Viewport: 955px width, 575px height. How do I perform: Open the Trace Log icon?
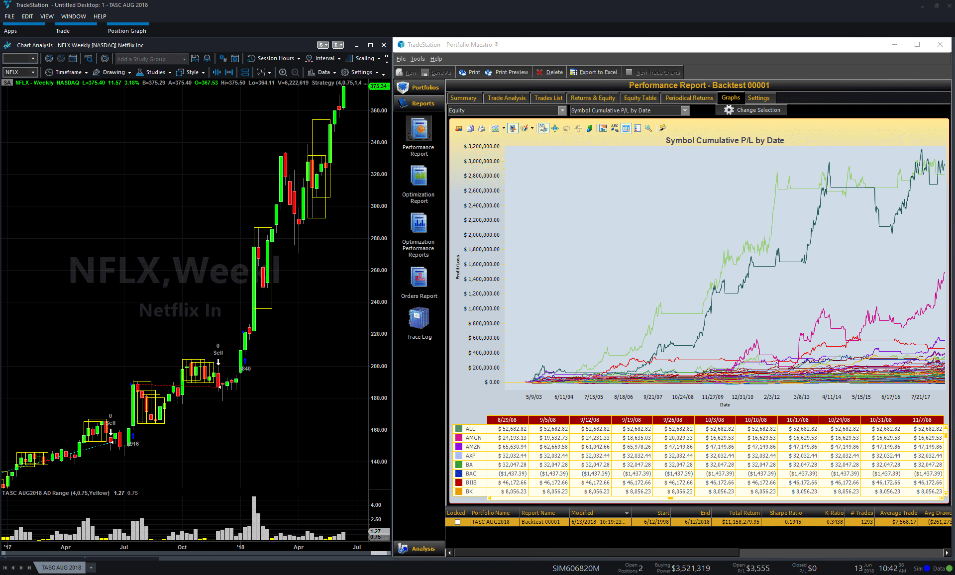(419, 318)
